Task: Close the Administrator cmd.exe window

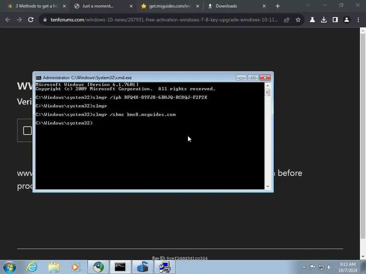Action: click(265, 77)
